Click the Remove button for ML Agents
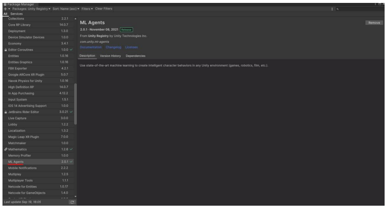This screenshot has width=390, height=209. point(374,22)
